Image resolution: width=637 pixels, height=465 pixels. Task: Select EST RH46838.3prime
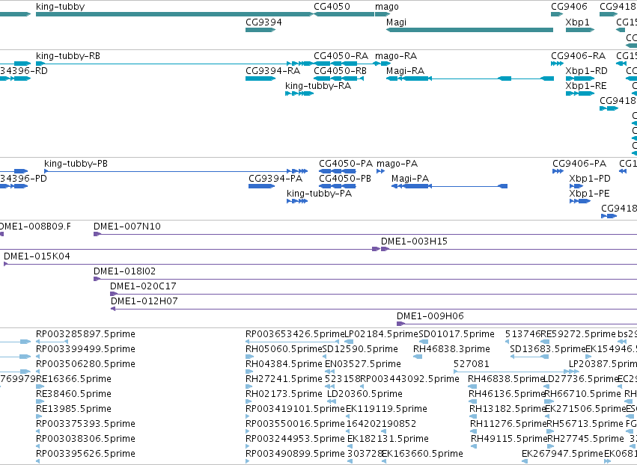tap(418, 357)
